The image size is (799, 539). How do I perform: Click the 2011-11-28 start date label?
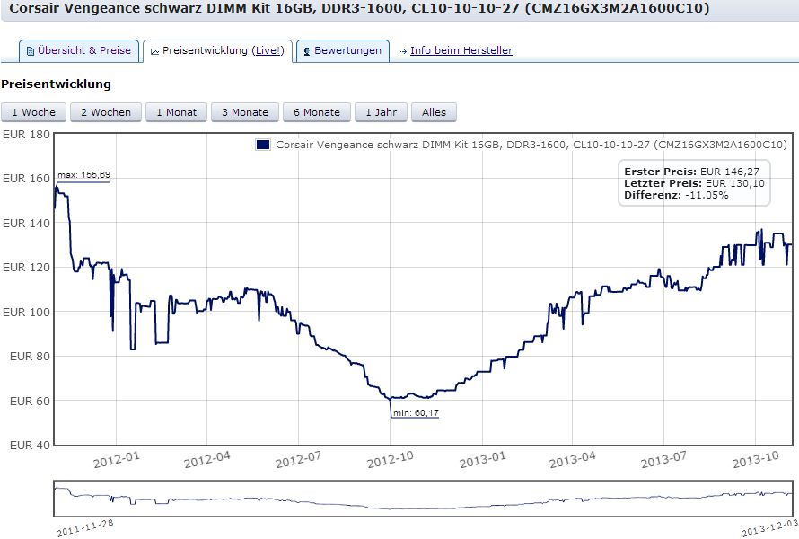click(x=84, y=528)
